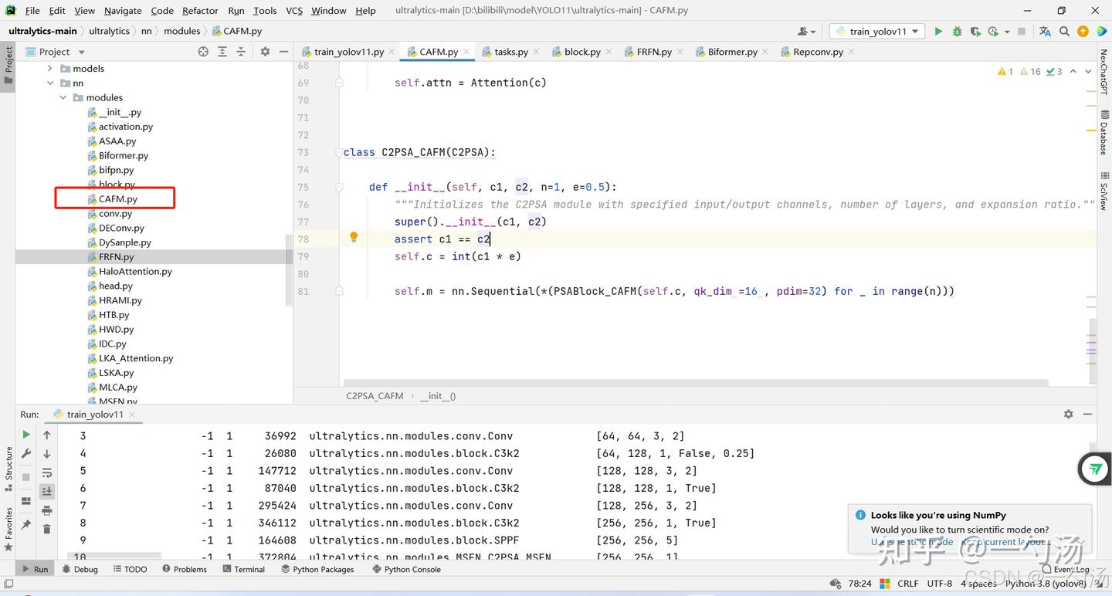Toggle soft-wrap in the Run console

coord(47,472)
